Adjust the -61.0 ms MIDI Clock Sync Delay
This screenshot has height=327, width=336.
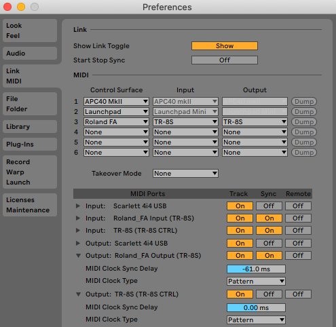coord(256,269)
